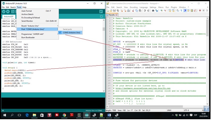Open Windows Start button
The height and width of the screenshot is (120, 211).
click(x=5, y=115)
